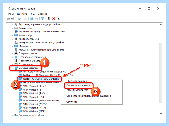Expand the Клавиатуры category

click(x=12, y=28)
